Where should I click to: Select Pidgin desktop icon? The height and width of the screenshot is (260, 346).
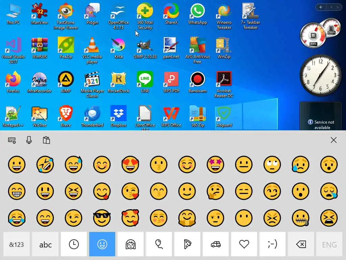[92, 14]
